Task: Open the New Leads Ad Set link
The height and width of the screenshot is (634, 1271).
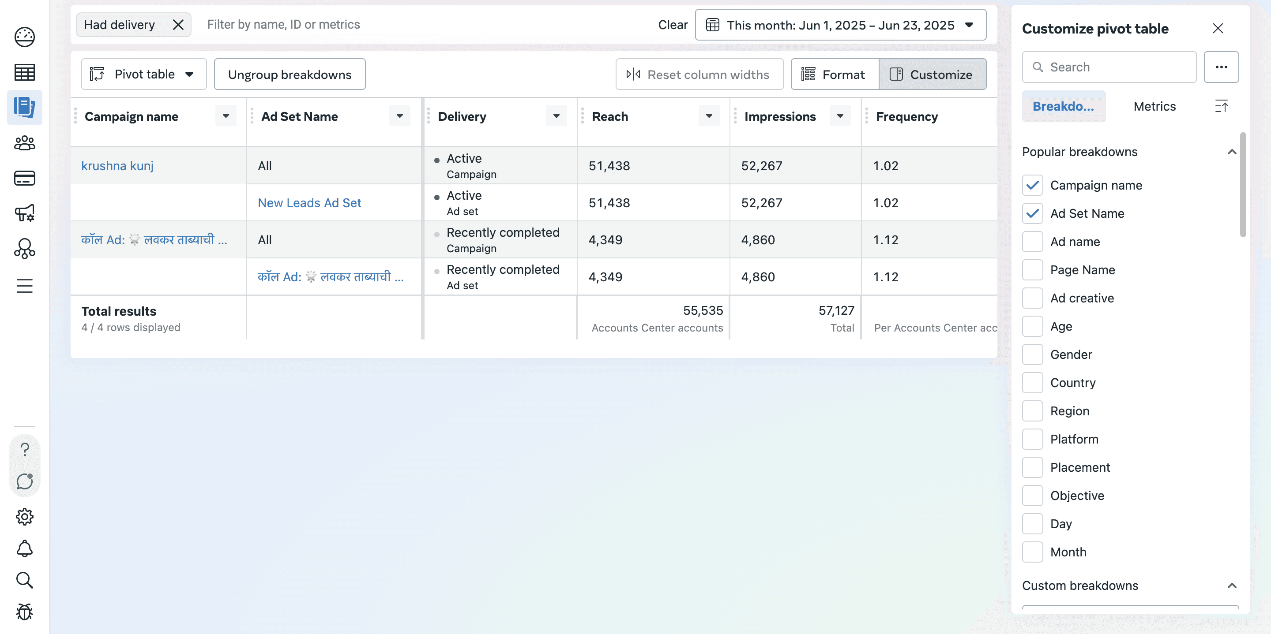Action: click(309, 202)
